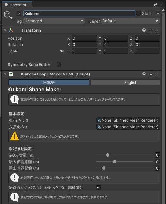The width and height of the screenshot is (166, 204).
Task: Toggle the Symmetry Bone Editor checkbox
Action: [x=59, y=64]
